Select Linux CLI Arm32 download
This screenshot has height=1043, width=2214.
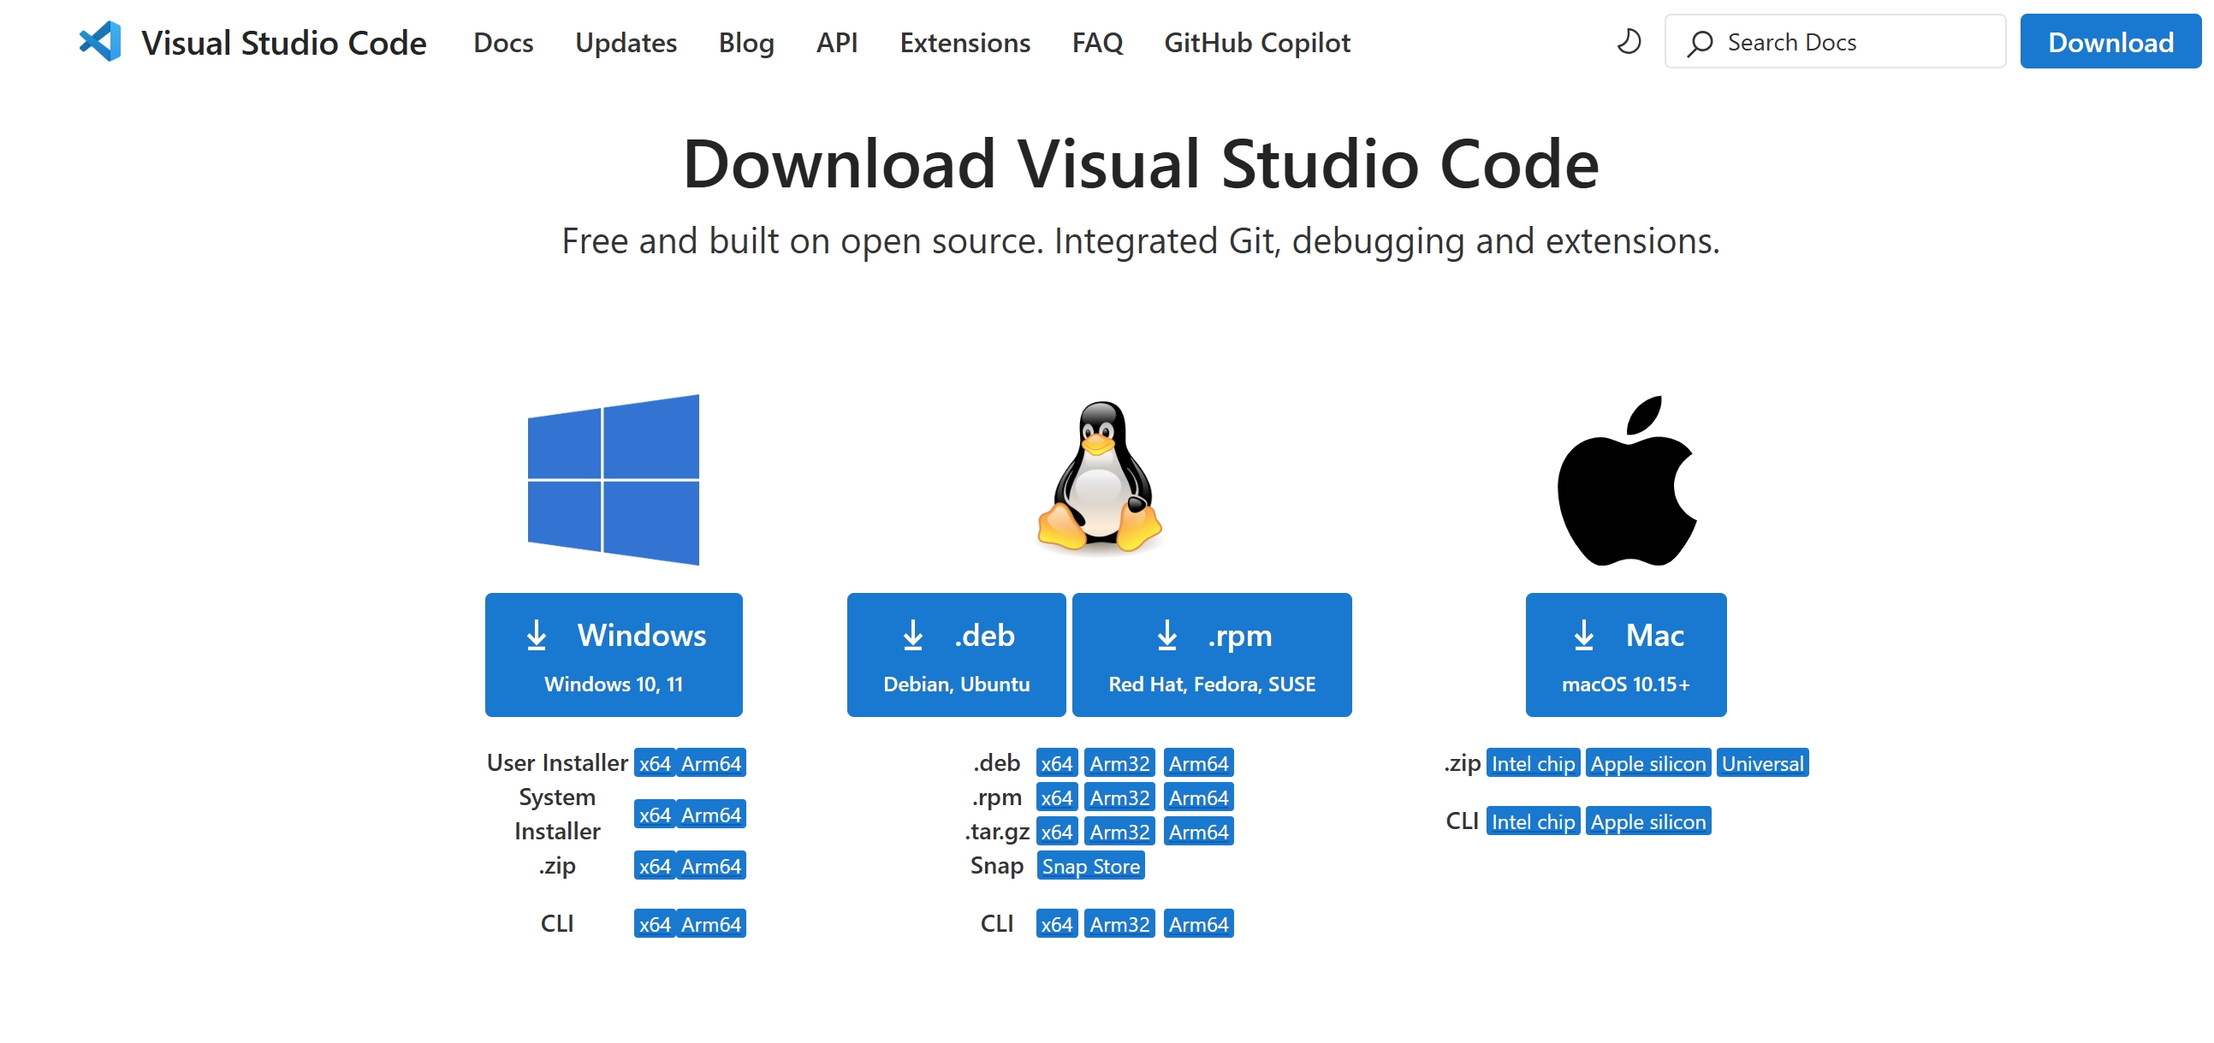click(x=1119, y=923)
